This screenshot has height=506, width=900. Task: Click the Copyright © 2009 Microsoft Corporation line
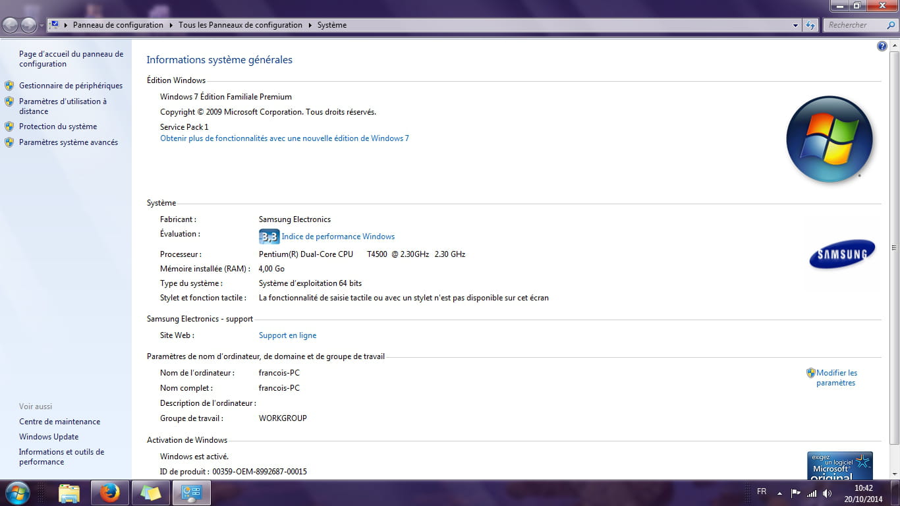pos(268,112)
